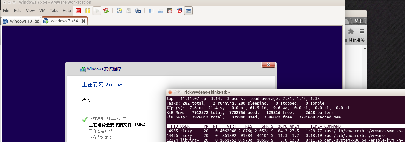This screenshot has height=142, width=405.
Task: Open the View menu
Action: tap(30, 11)
